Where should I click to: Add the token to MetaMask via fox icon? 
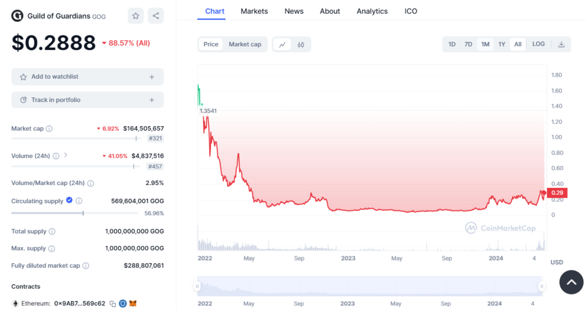pos(133,304)
